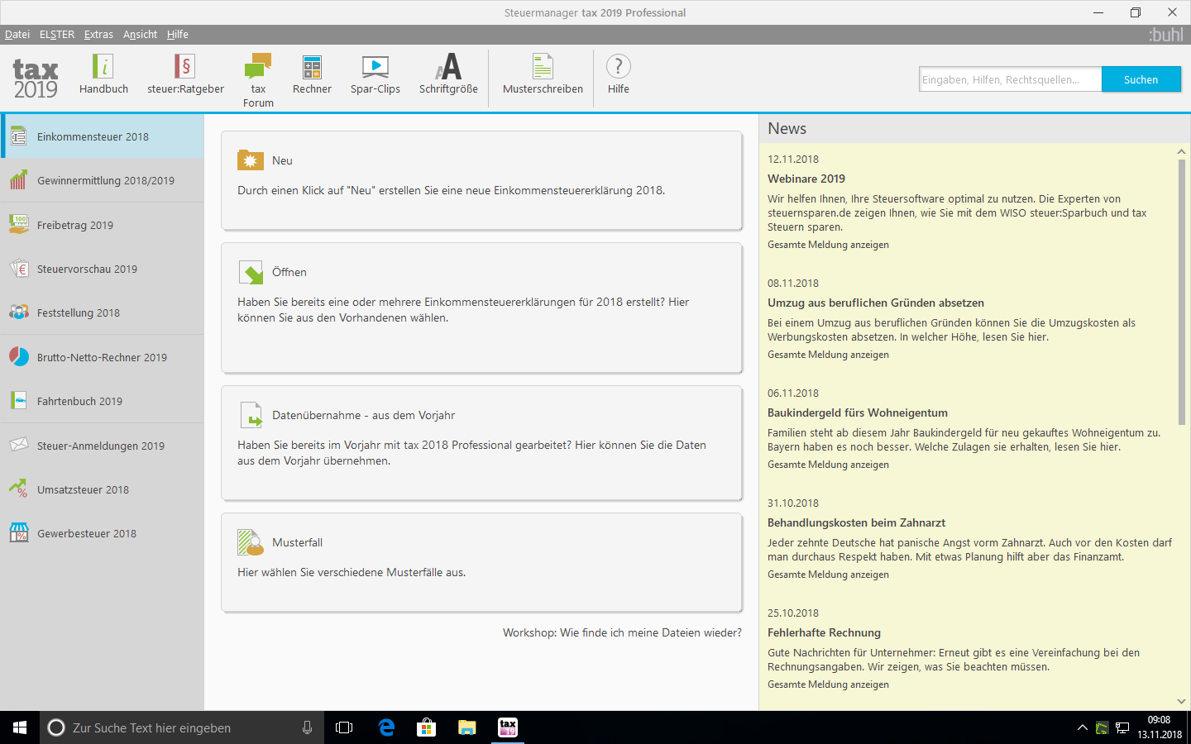Screen dimensions: 1191x744
Task: Click 'Webinare 2019' news headline
Action: tap(806, 179)
